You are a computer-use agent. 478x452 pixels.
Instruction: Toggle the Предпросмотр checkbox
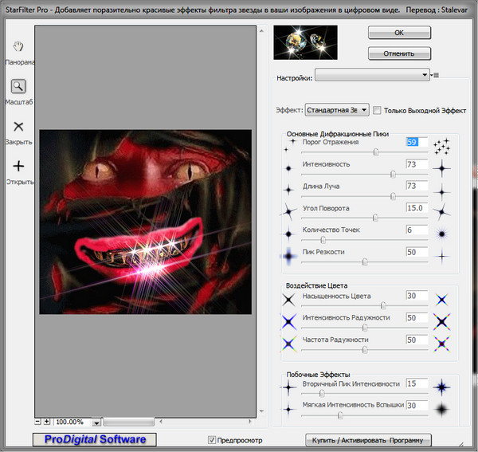pyautogui.click(x=211, y=440)
